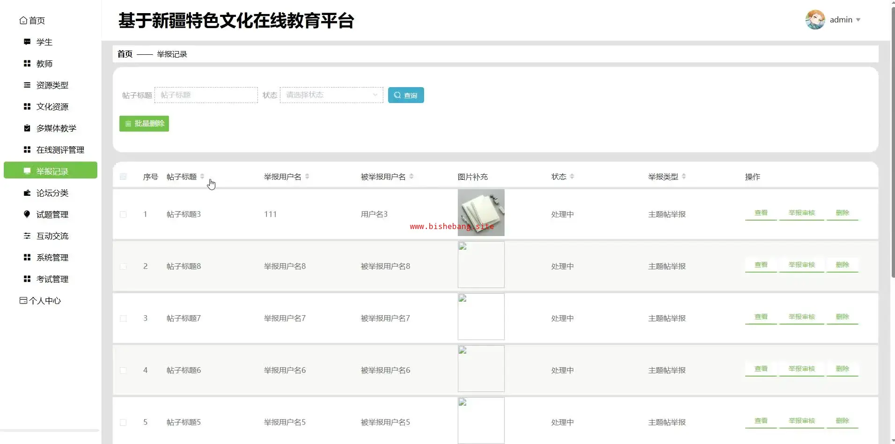Click 删除 for 帖子标题3 row
This screenshot has height=444, width=895.
point(843,213)
